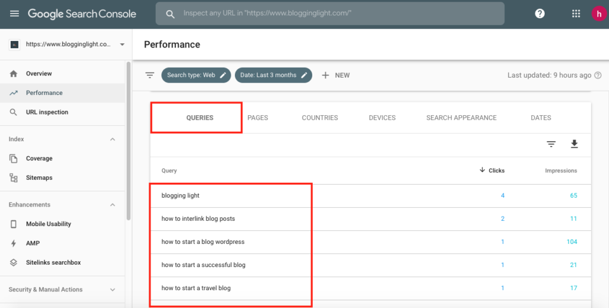The width and height of the screenshot is (609, 308).
Task: Click the NEW filter button
Action: (x=335, y=75)
